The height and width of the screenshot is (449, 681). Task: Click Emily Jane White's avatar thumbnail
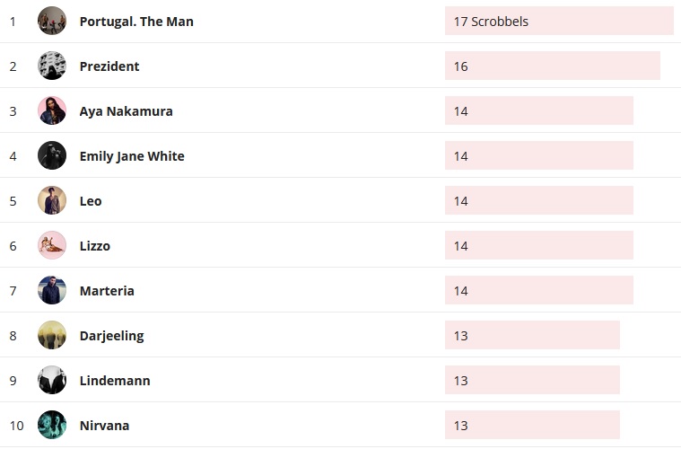pos(52,155)
